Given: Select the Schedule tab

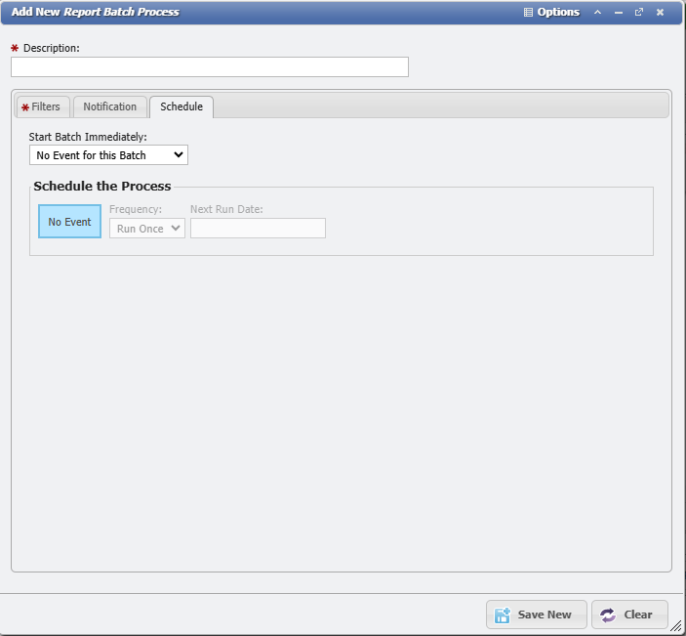Looking at the screenshot, I should coord(182,106).
